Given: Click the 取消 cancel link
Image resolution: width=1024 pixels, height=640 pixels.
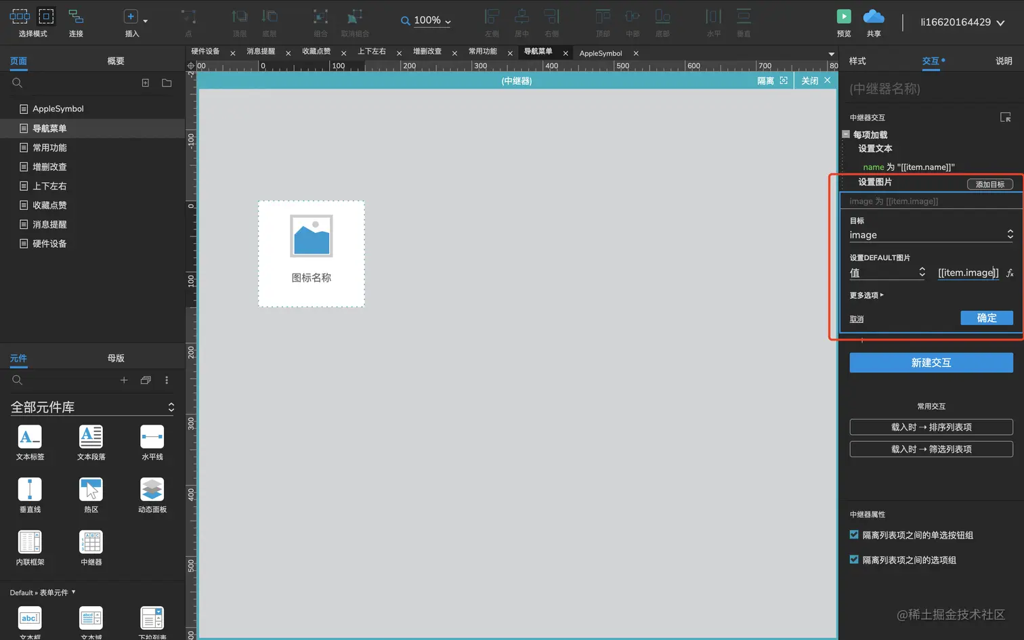Looking at the screenshot, I should coord(857,319).
